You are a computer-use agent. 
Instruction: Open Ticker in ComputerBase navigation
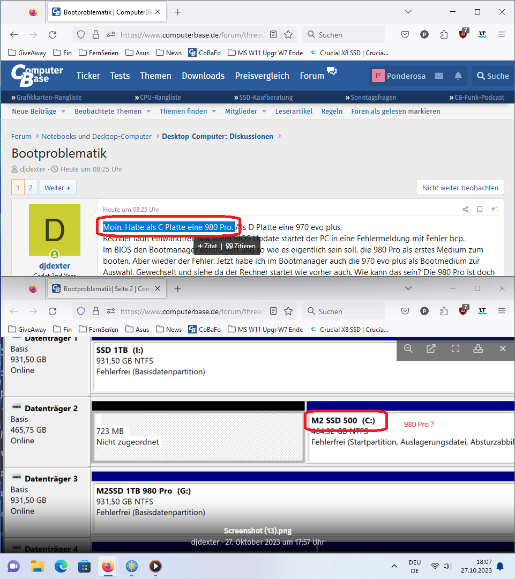[x=88, y=76]
